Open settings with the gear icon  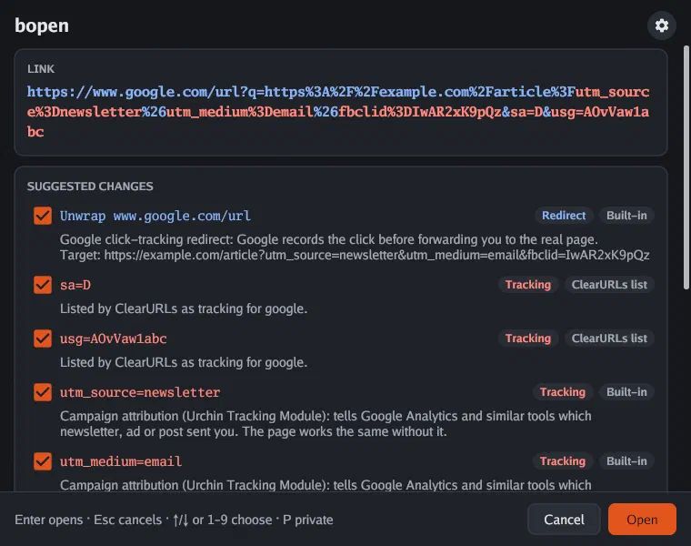pyautogui.click(x=662, y=25)
